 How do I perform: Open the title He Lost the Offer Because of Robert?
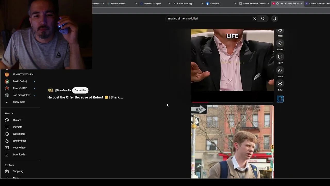pyautogui.click(x=85, y=97)
